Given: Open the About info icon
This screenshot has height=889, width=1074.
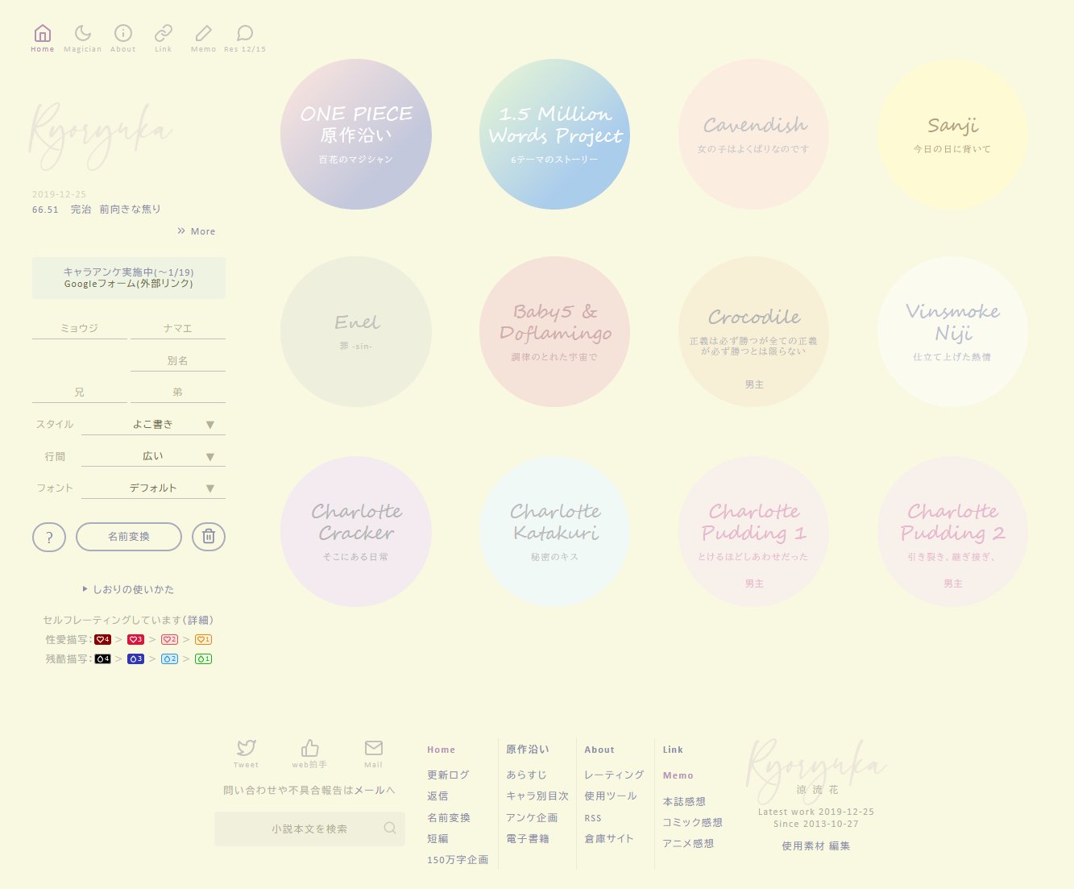Looking at the screenshot, I should 123,33.
